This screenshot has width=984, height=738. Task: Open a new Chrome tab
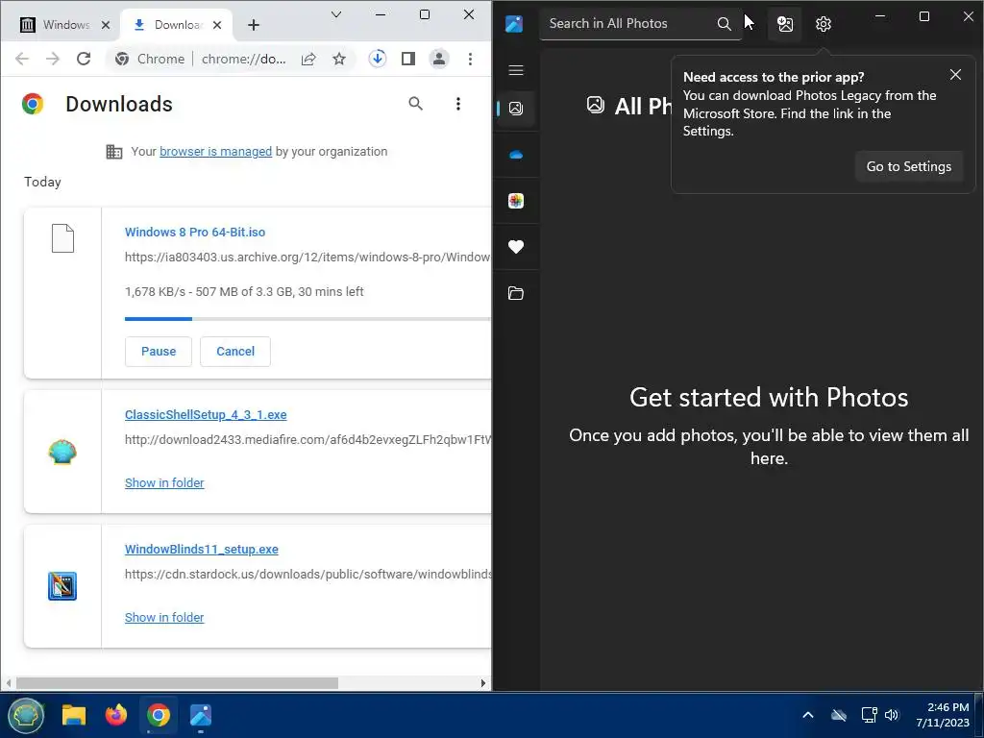(254, 25)
